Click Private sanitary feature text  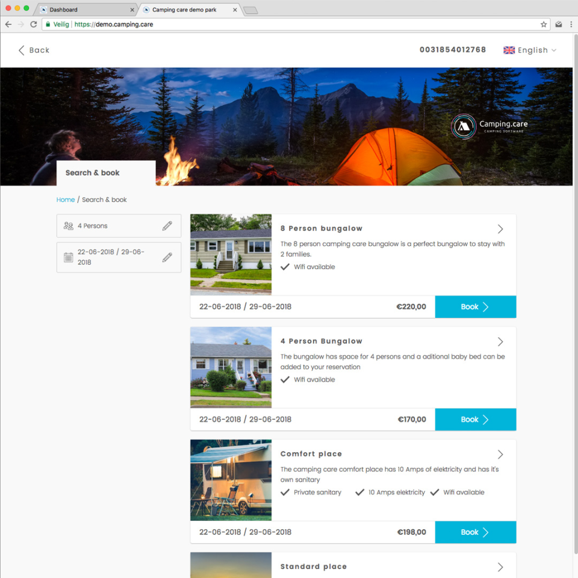click(x=317, y=493)
